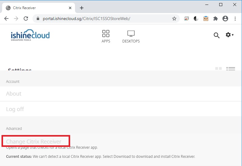Close the Citrix Receiver tab
Screen dimensions: 242x166
[x=70, y=8]
